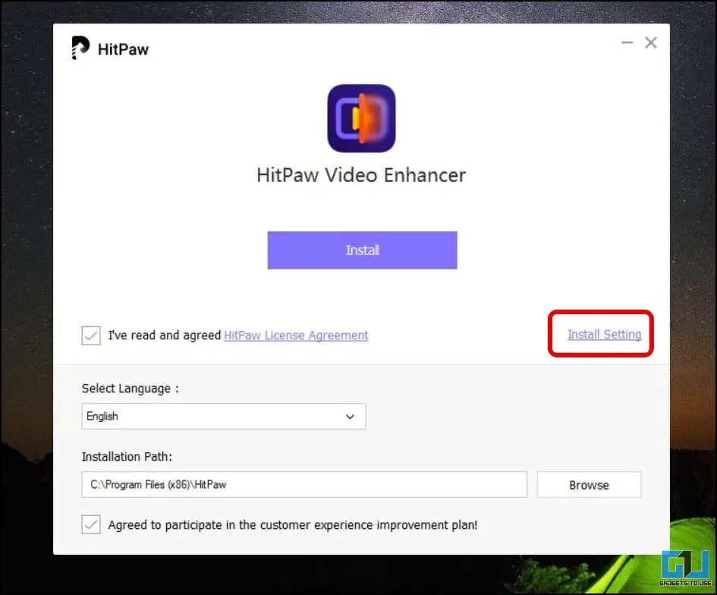Image resolution: width=717 pixels, height=595 pixels.
Task: Click the HitPaw Video Enhancer app icon
Action: pyautogui.click(x=361, y=118)
